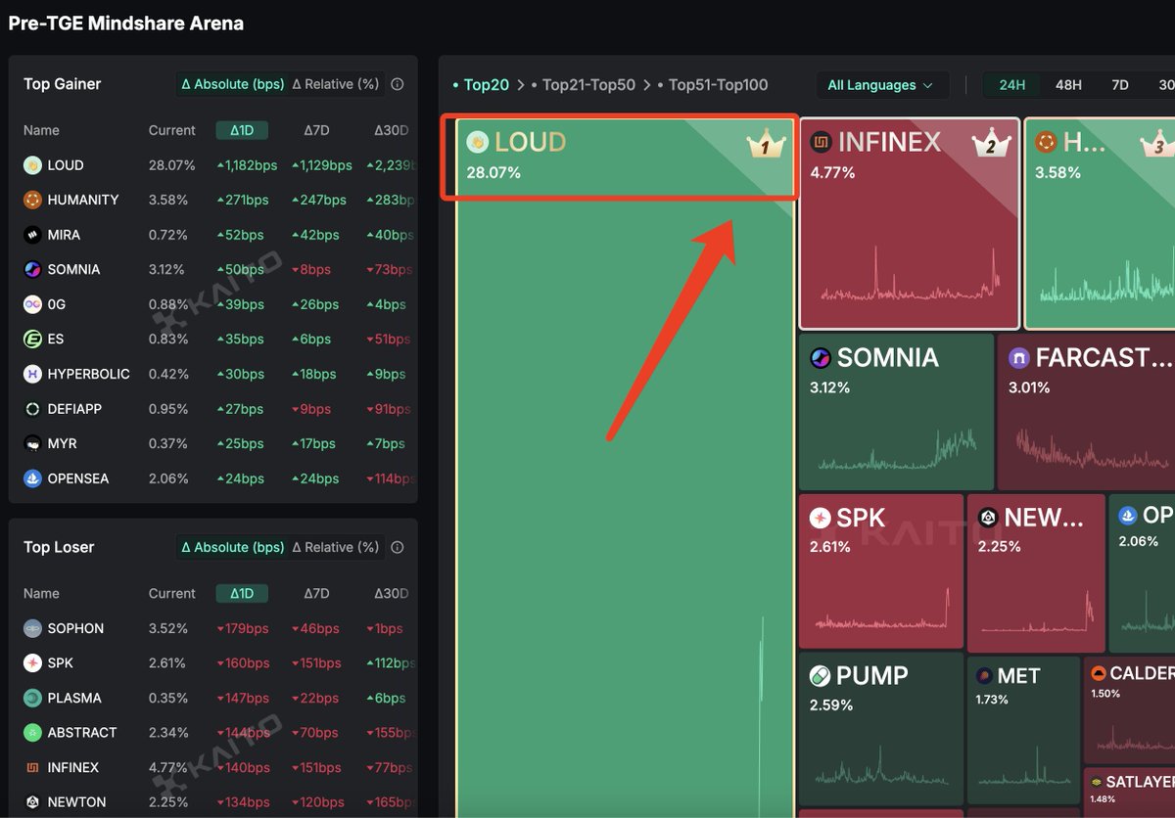Click the MET logo on the treemap tile
Screen dimensions: 1175x818
pos(985,676)
